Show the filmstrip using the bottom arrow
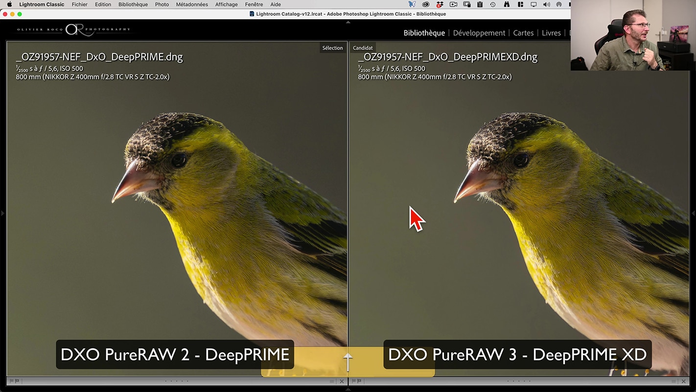The height and width of the screenshot is (392, 696). 348,389
